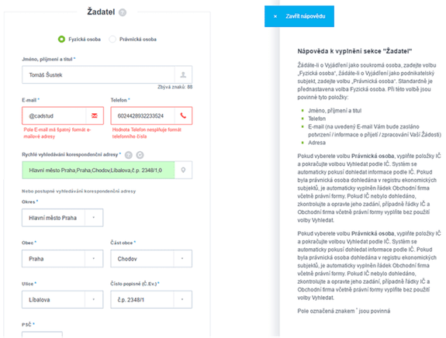Viewport: 446px width, 338px height.
Task: Click into the name field containing Tomáš Šustek
Action: (x=99, y=74)
